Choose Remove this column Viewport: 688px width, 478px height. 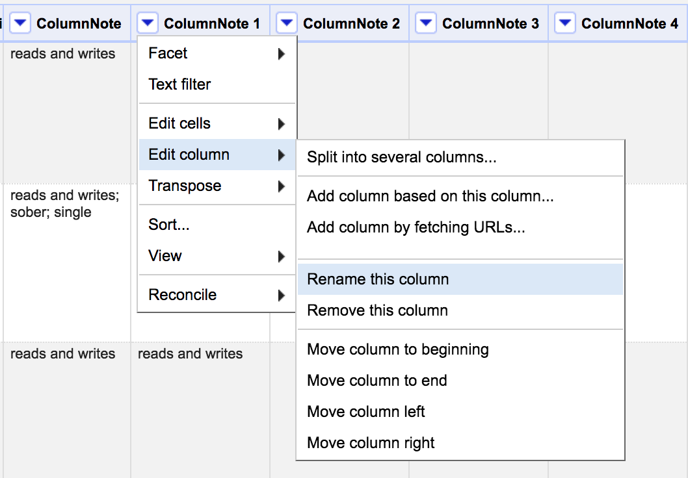click(377, 310)
